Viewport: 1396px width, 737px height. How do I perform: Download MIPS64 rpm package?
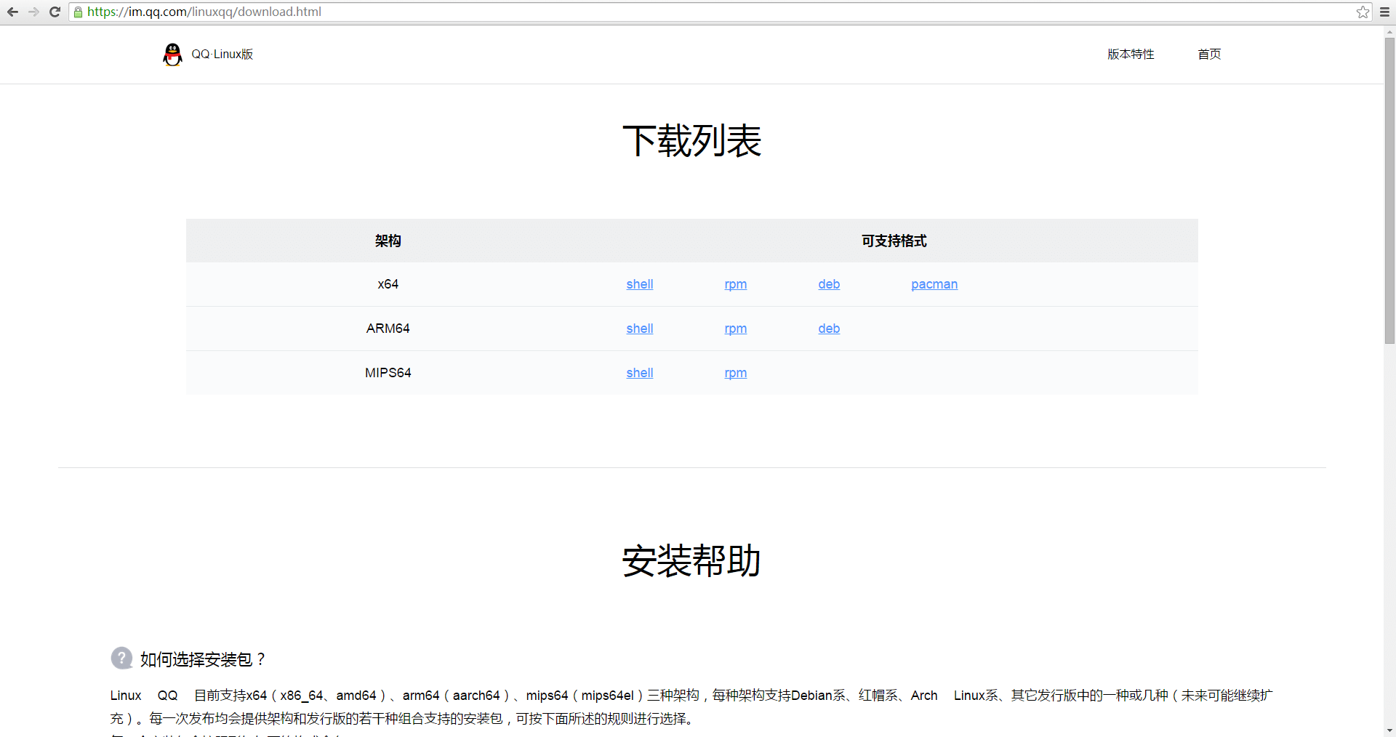click(x=736, y=373)
